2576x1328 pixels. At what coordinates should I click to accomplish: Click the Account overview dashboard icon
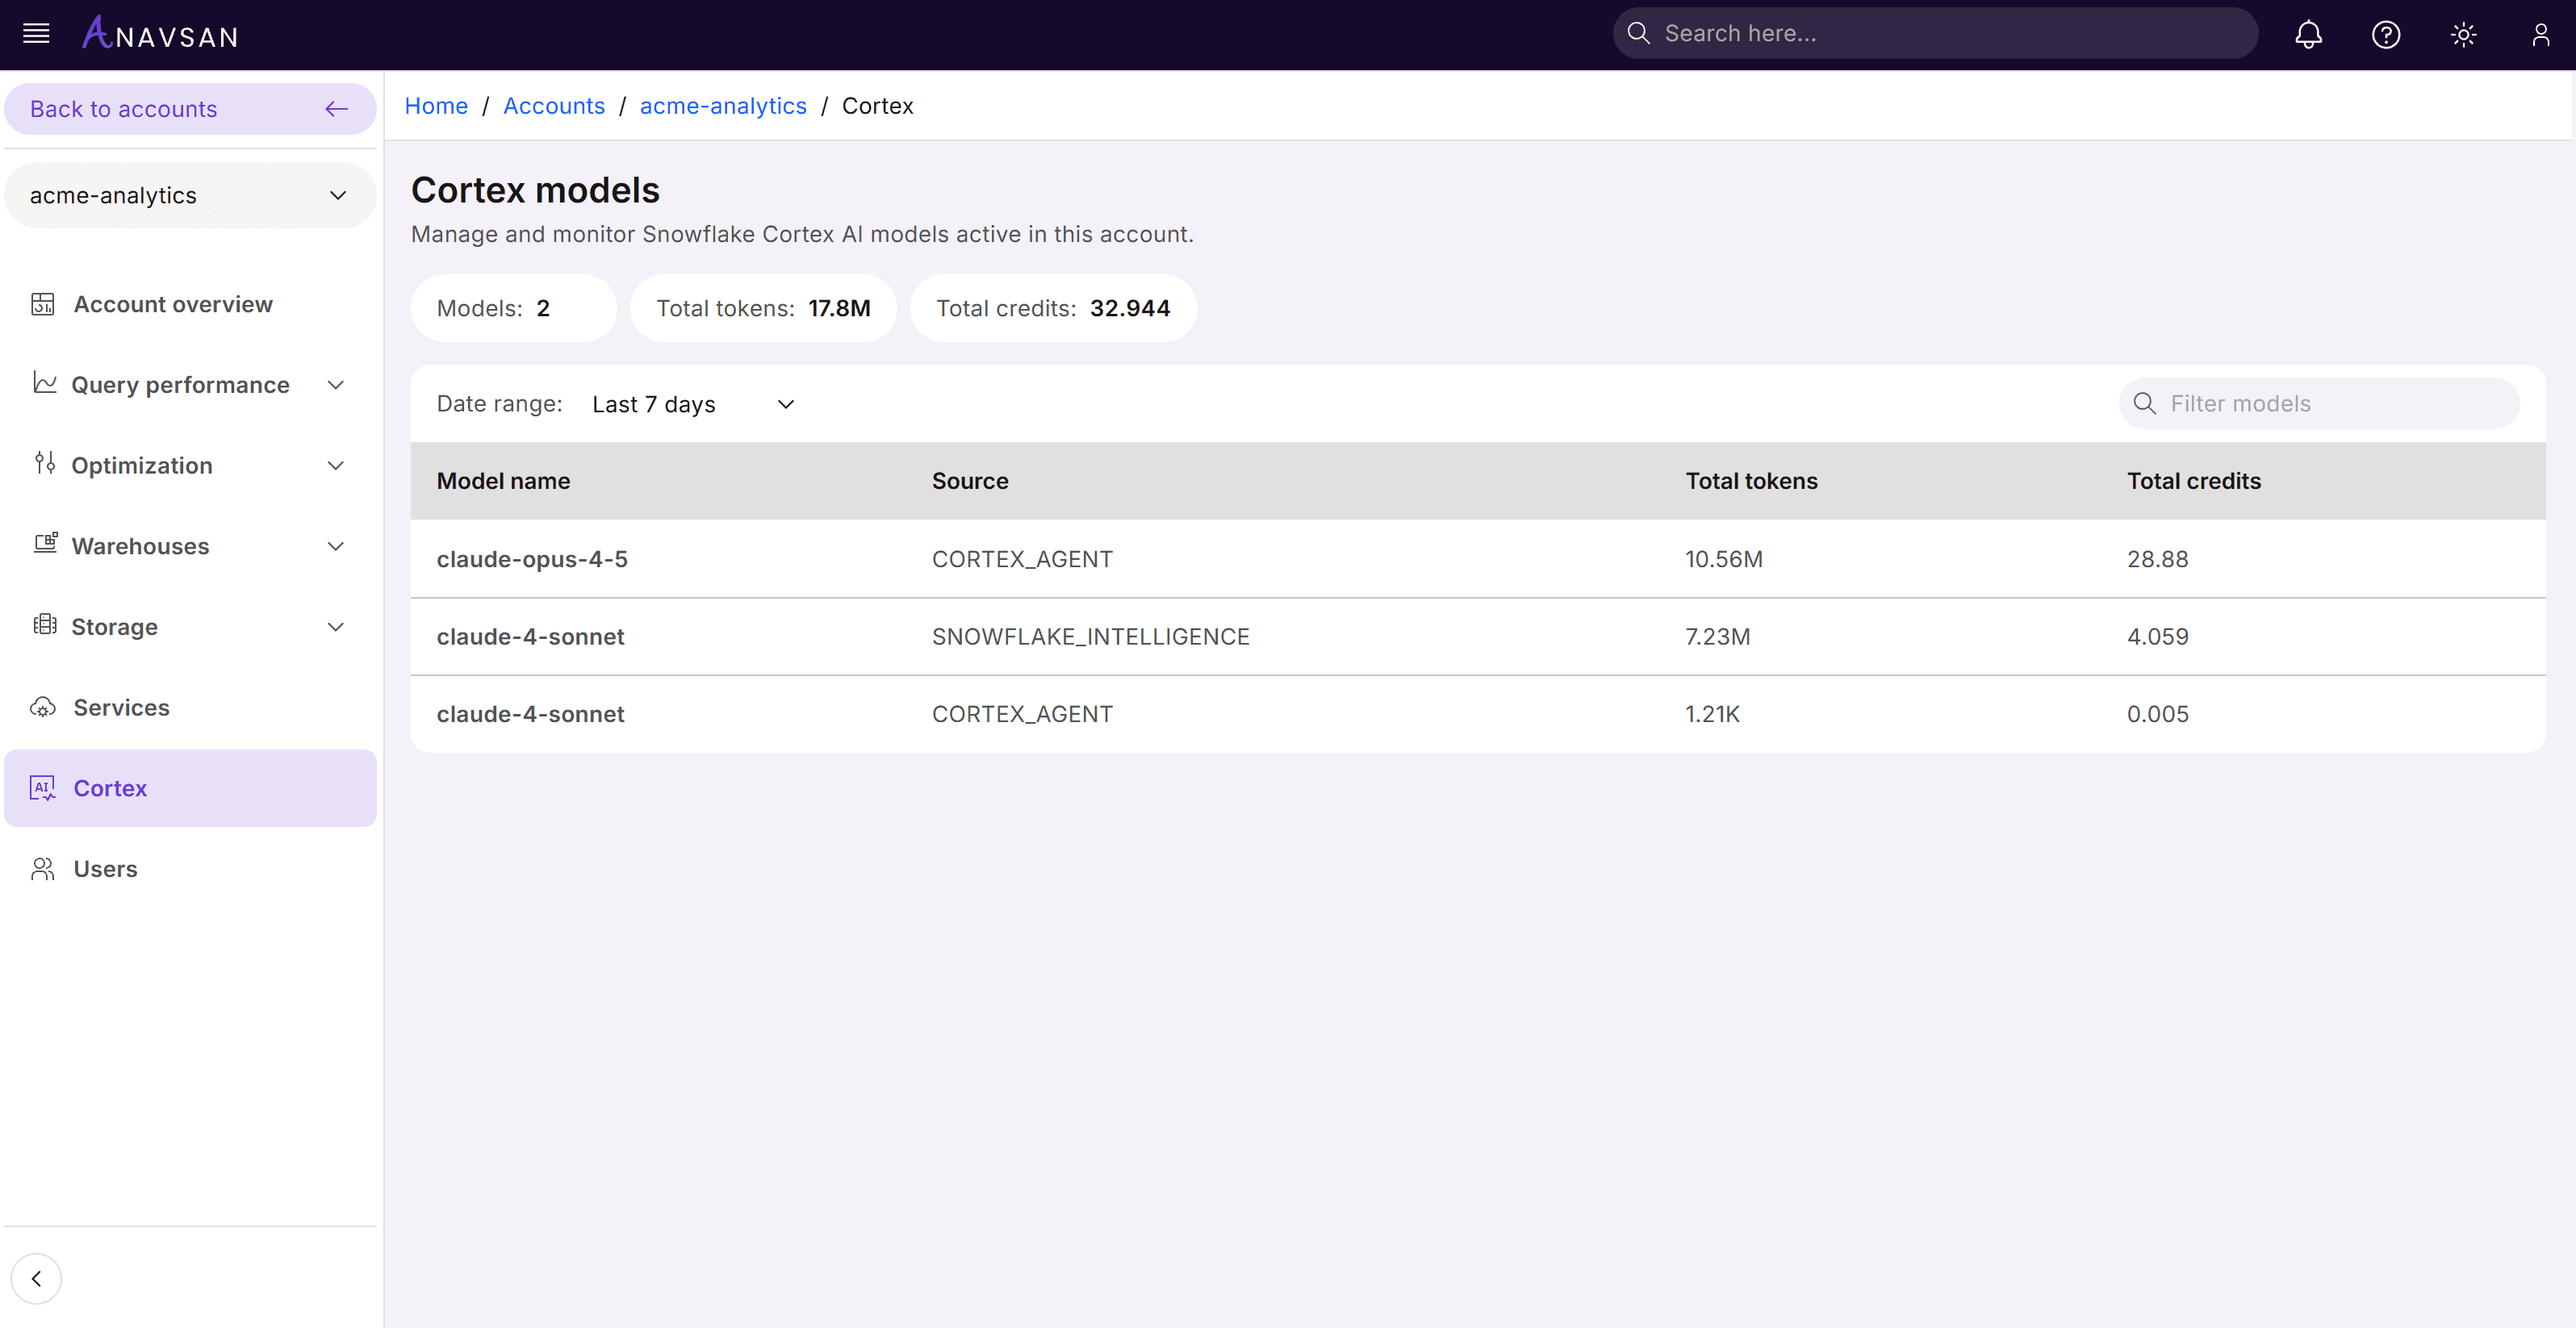coord(43,304)
